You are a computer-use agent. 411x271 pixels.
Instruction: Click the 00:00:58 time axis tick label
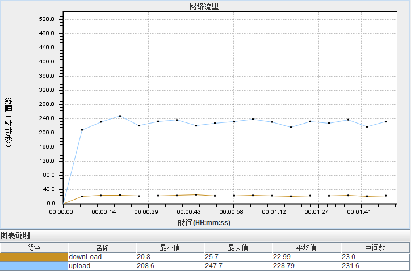pos(230,211)
